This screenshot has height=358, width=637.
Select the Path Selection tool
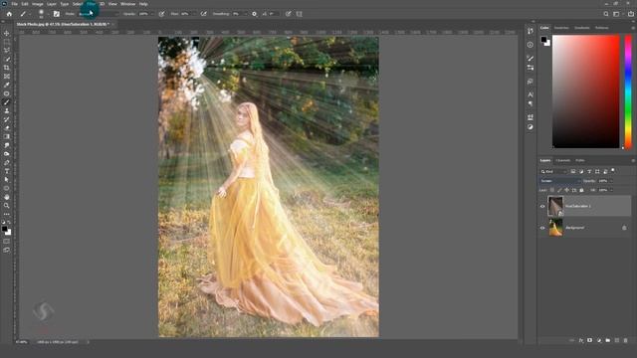7,179
